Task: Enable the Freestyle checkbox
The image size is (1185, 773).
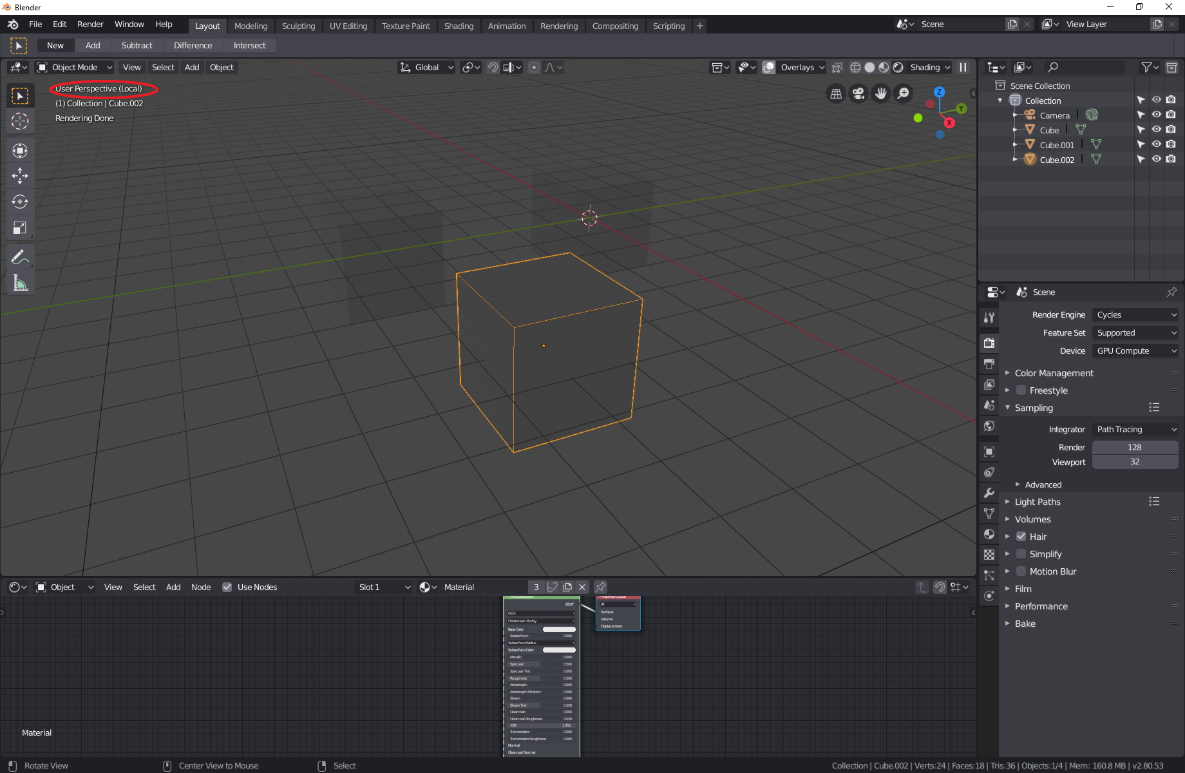Action: pyautogui.click(x=1021, y=390)
